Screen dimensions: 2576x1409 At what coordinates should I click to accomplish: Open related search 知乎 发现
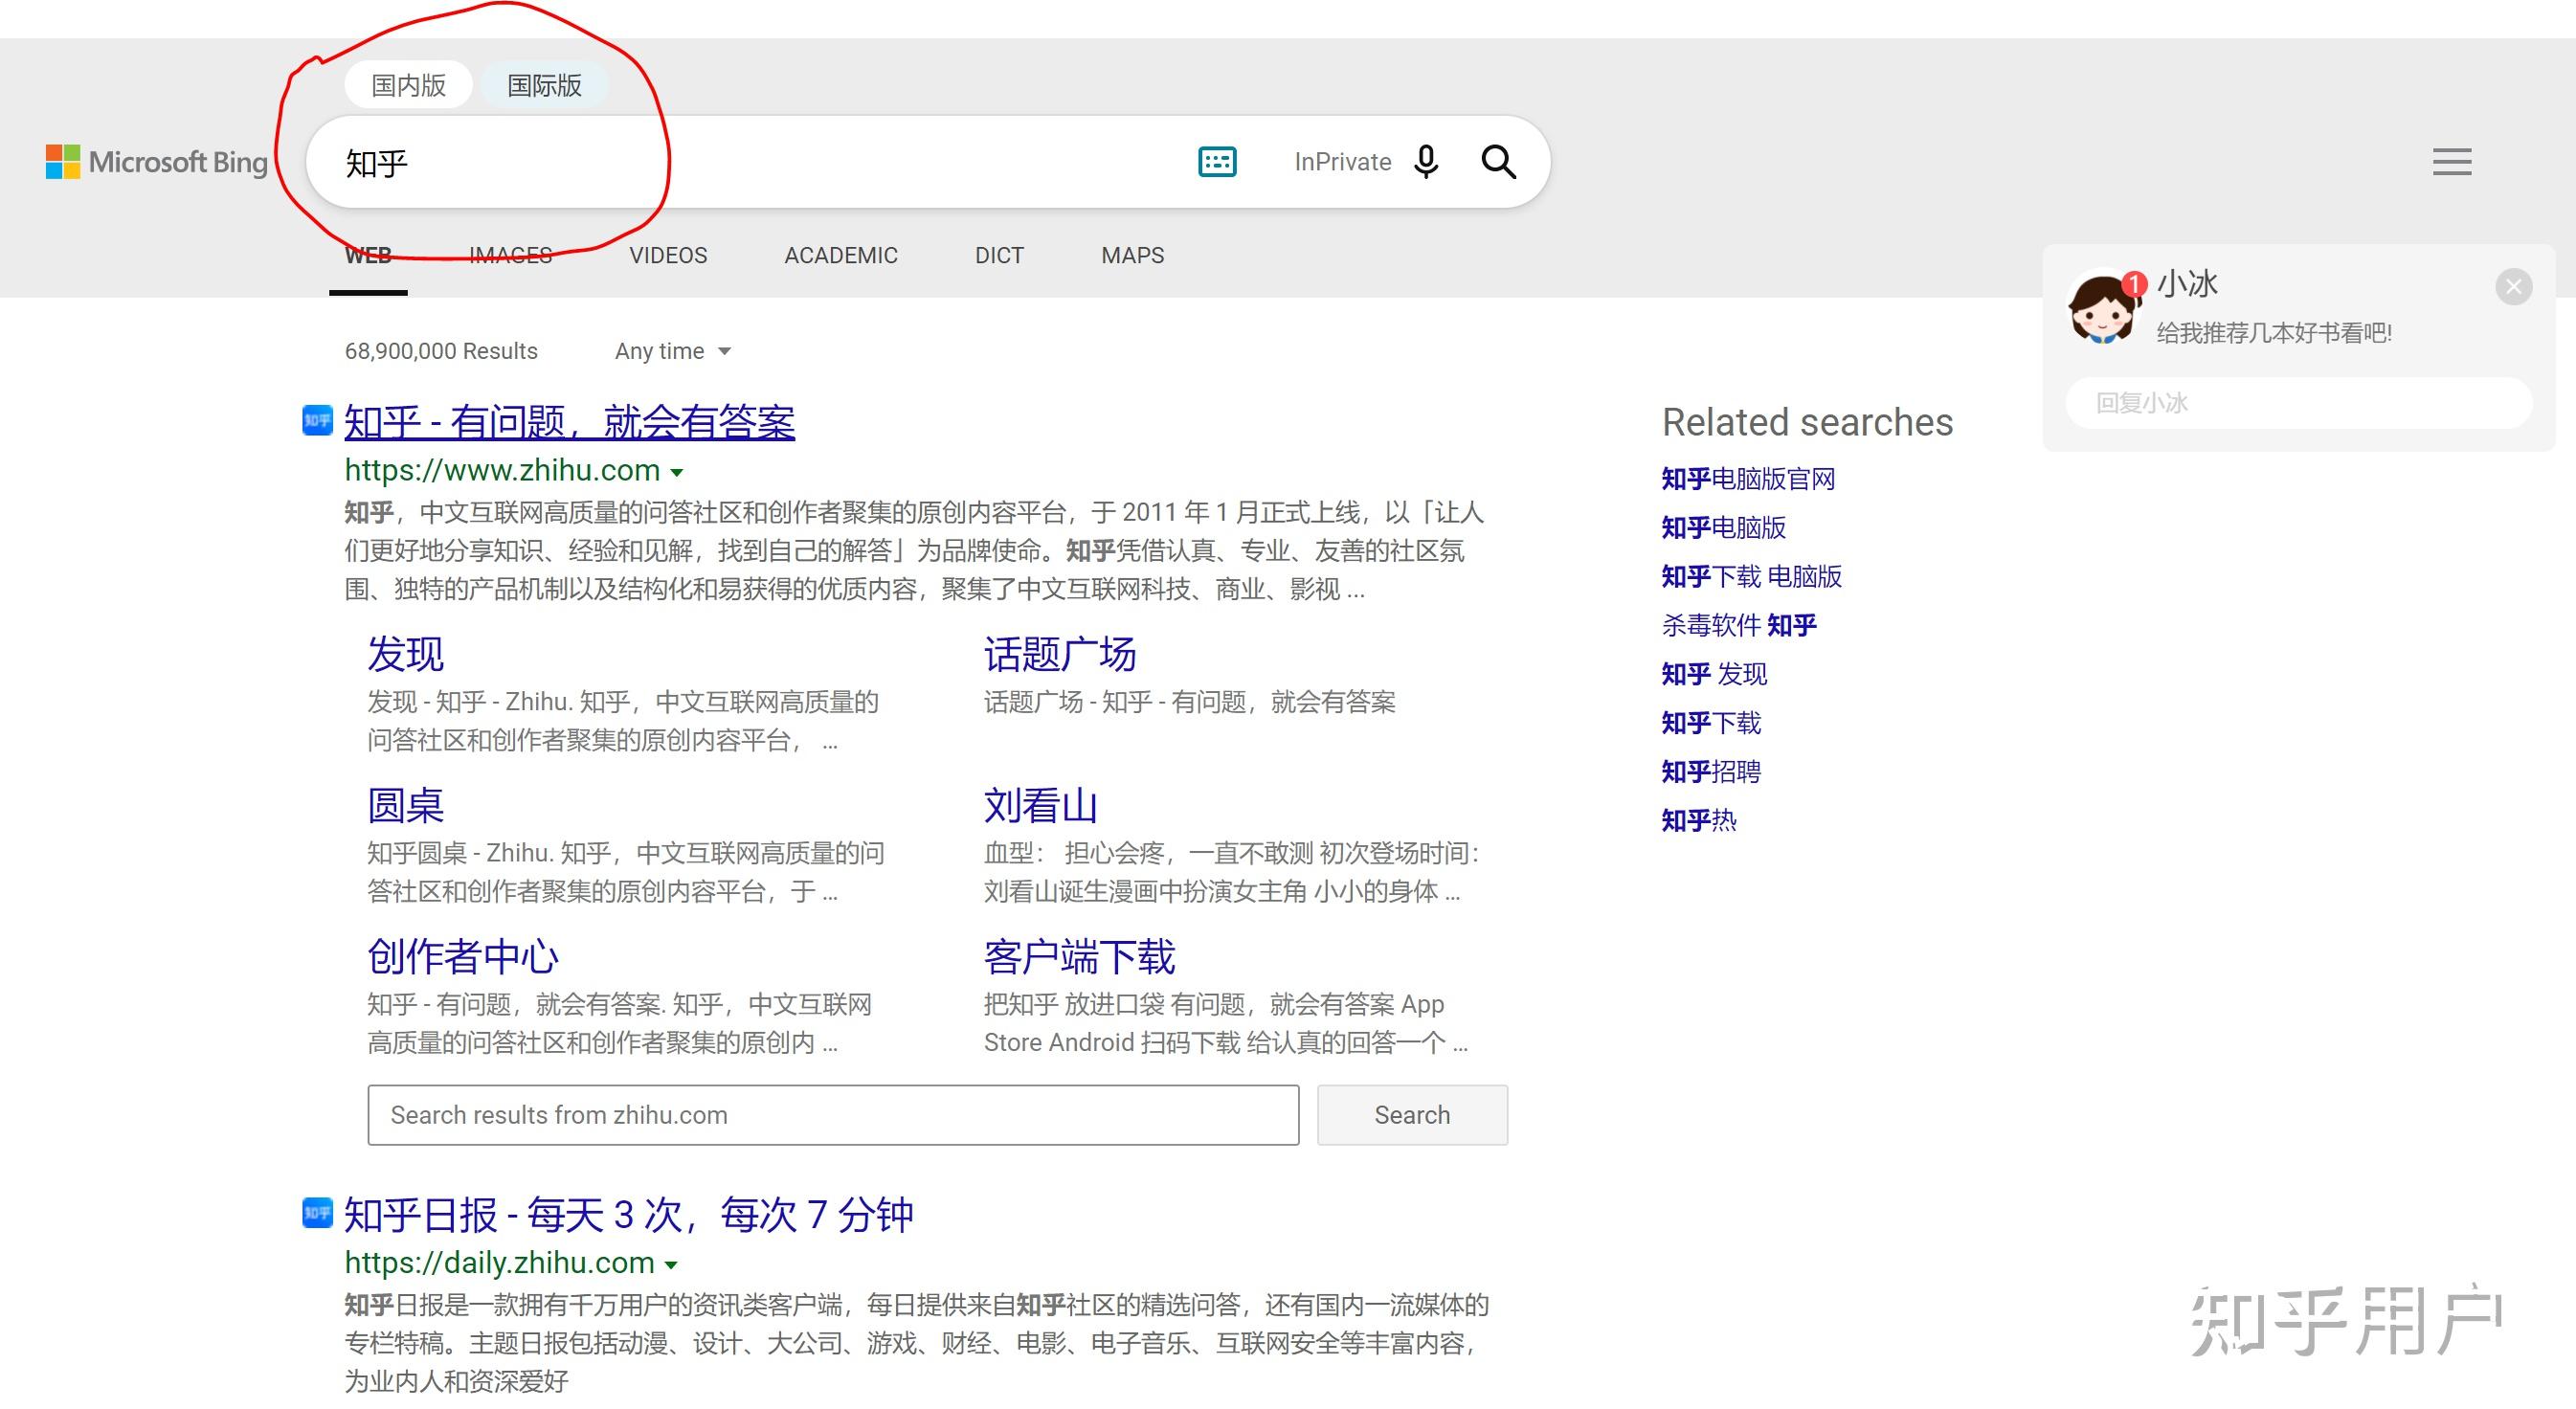[x=1714, y=674]
